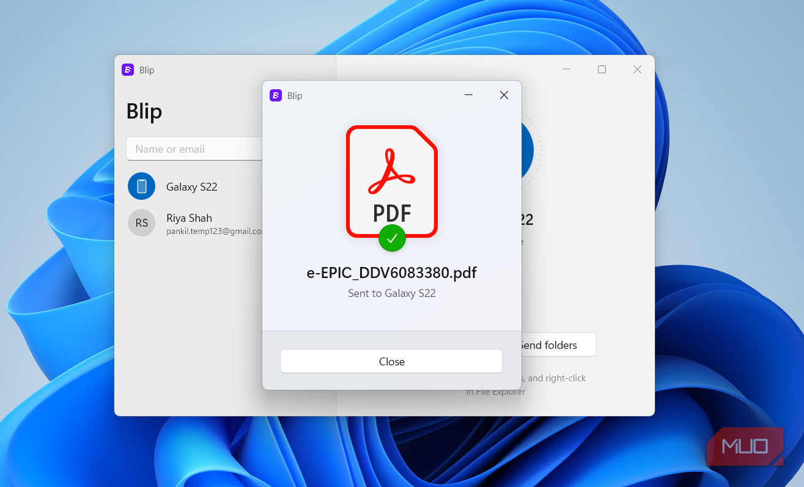
Task: Click the Blip logo in the main window title bar
Action: coord(128,70)
